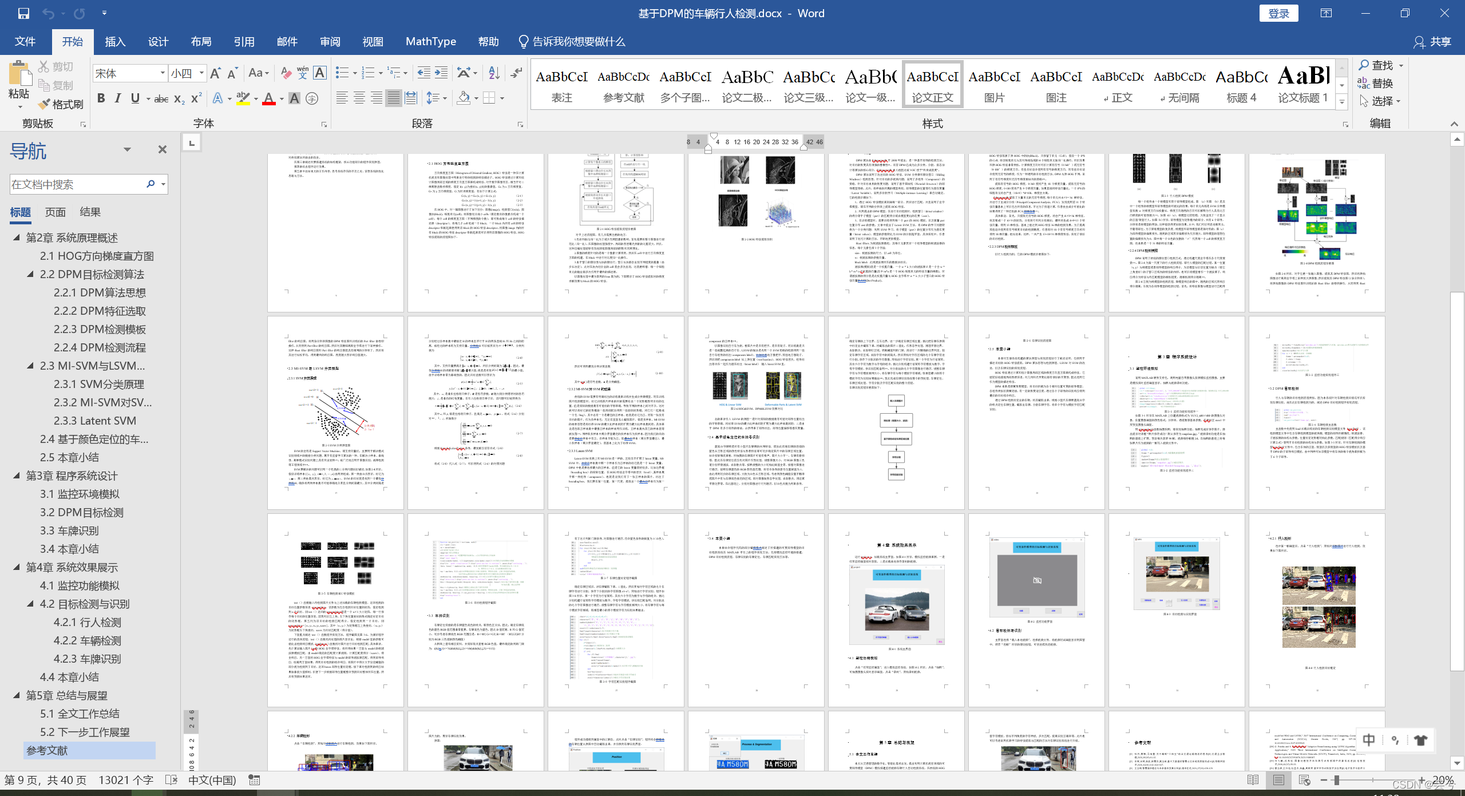Click the increase indent icon
1465x796 pixels.
[441, 73]
